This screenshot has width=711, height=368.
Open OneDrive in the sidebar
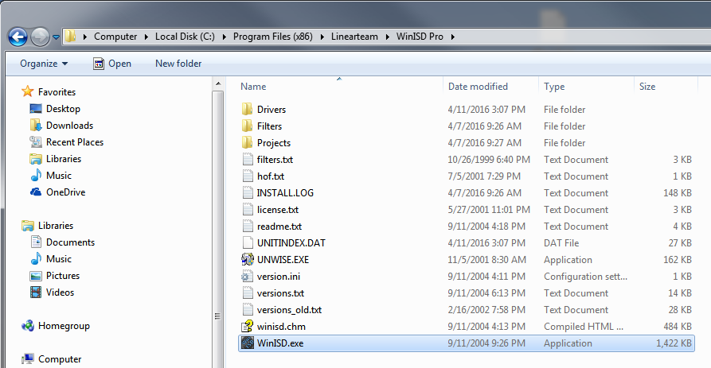click(65, 192)
